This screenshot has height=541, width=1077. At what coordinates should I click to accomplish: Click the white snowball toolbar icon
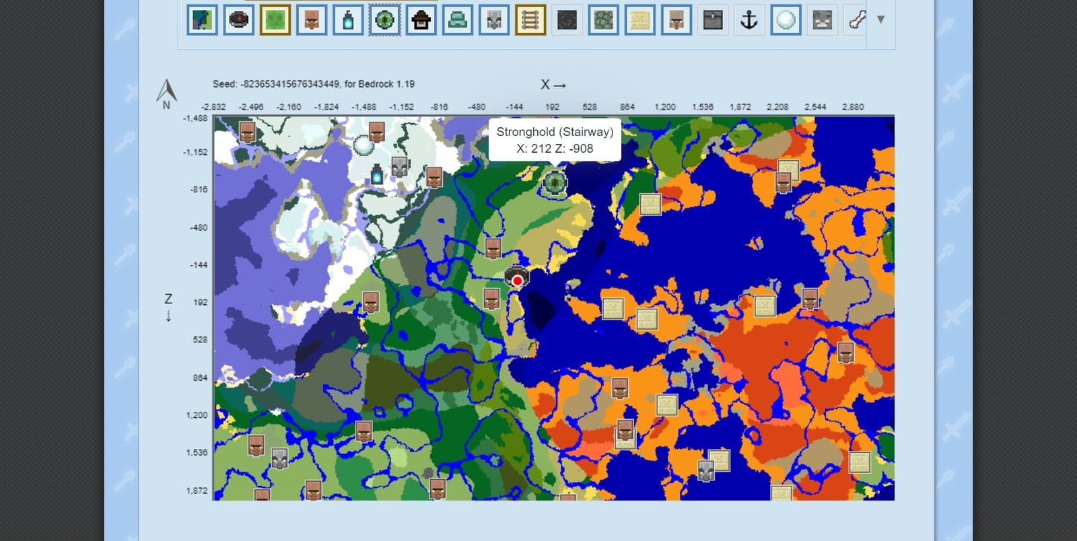[x=785, y=20]
